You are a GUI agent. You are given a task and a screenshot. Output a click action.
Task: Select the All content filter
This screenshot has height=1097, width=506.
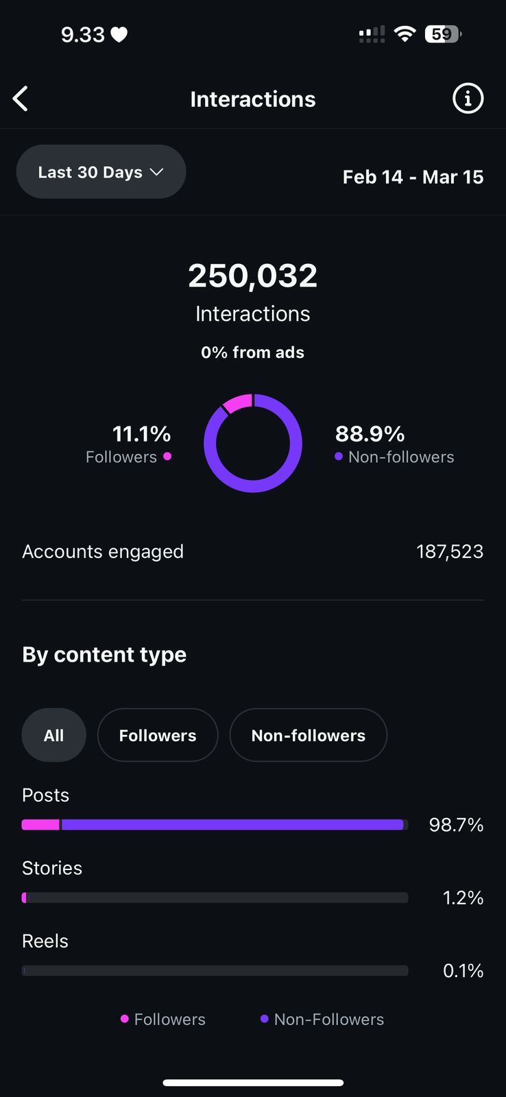(53, 735)
